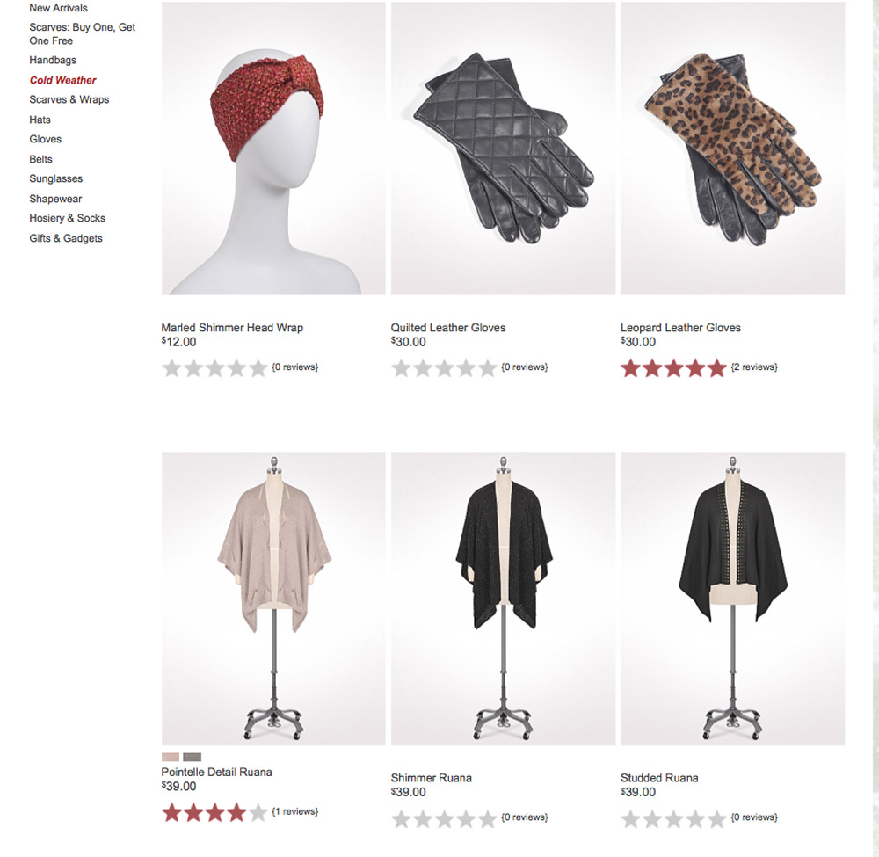The height and width of the screenshot is (857, 879).
Task: Select the Cold Weather category
Action: (62, 80)
